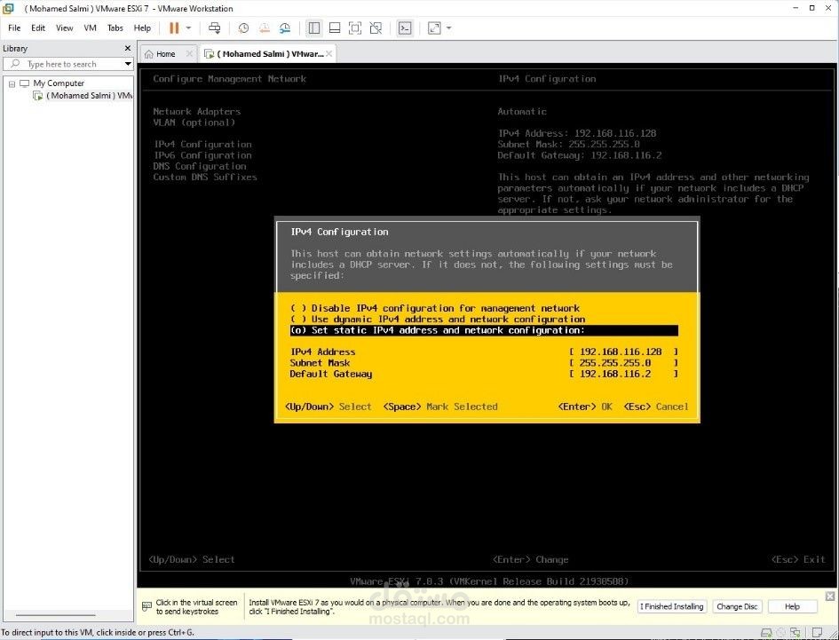839x640 pixels.
Task: Click the keyboard icon in hint bar
Action: click(146, 606)
